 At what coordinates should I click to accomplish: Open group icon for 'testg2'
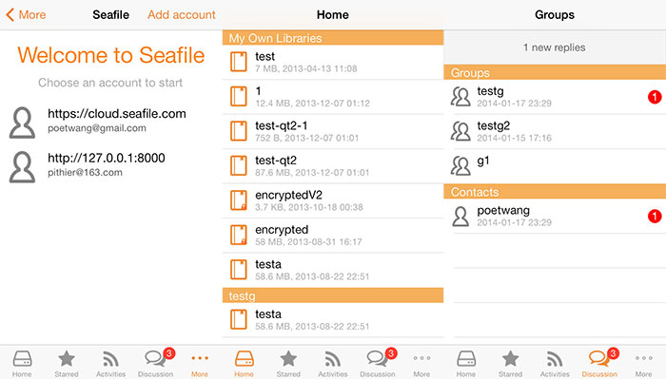pyautogui.click(x=460, y=131)
